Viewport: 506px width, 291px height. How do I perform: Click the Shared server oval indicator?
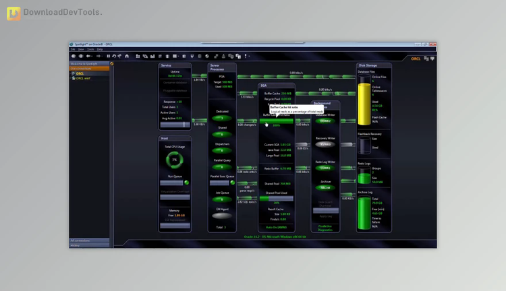point(222,134)
